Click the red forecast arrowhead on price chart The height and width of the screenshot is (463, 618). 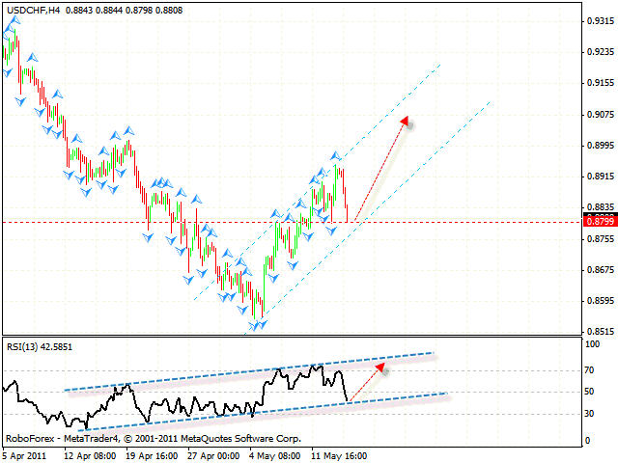pyautogui.click(x=407, y=122)
